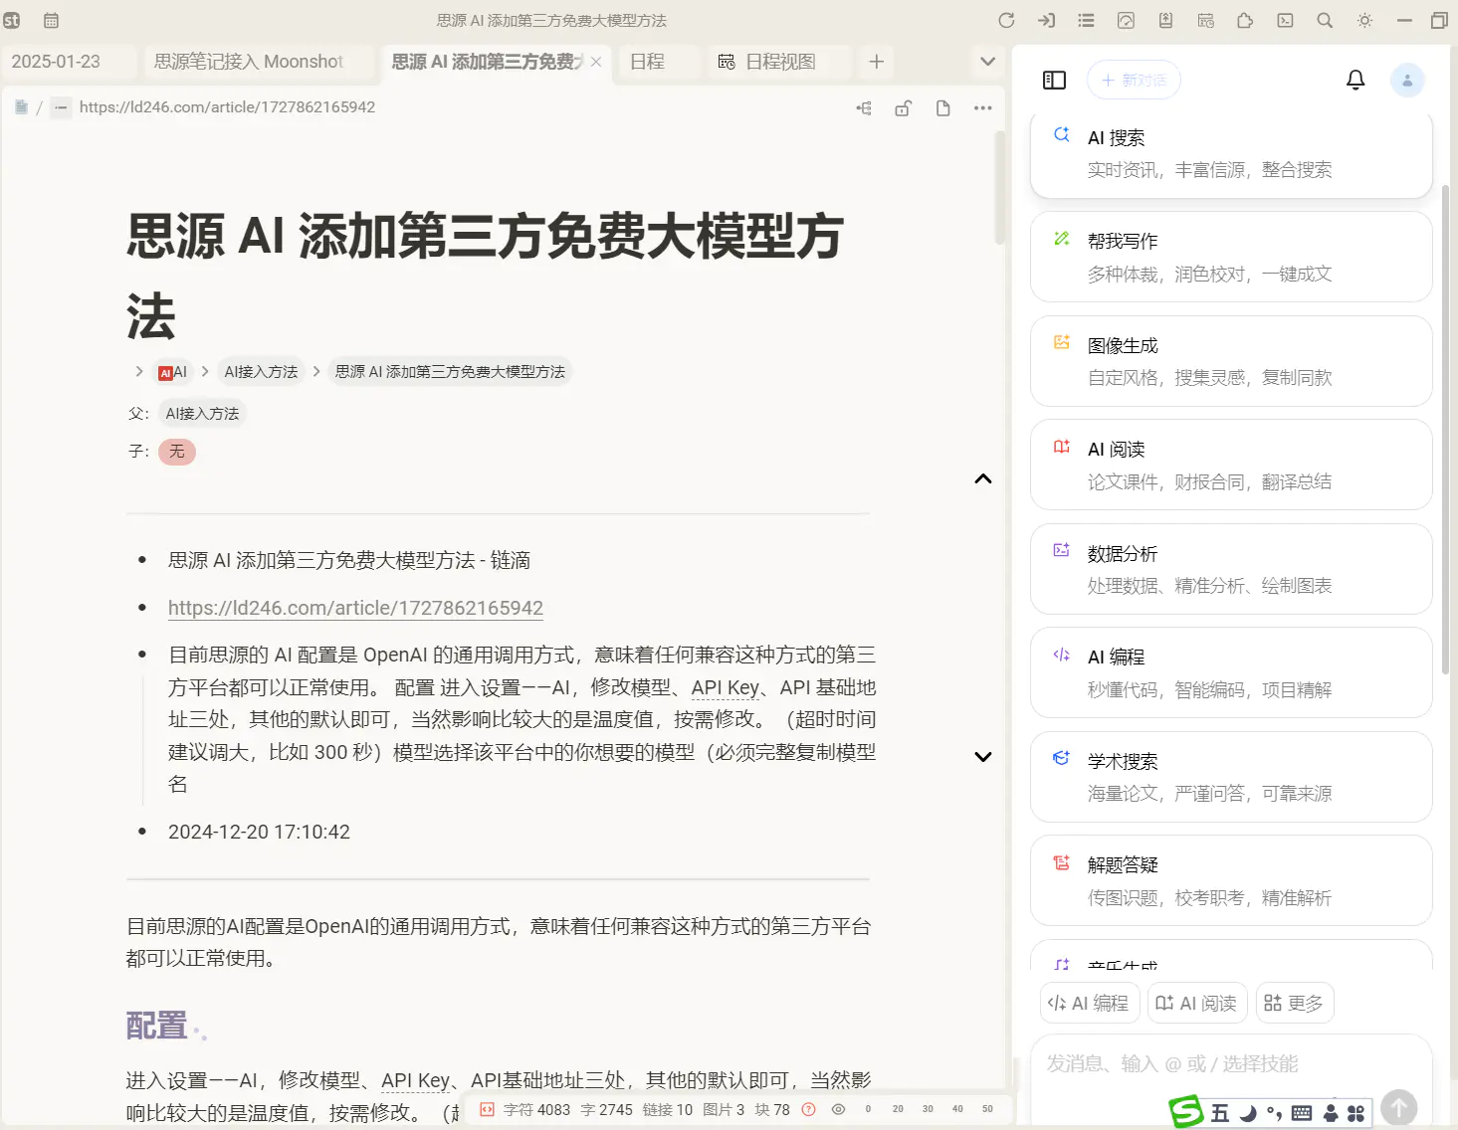Viewport: 1458px width, 1130px height.
Task: Click the search magnifier in title bar
Action: click(1325, 20)
